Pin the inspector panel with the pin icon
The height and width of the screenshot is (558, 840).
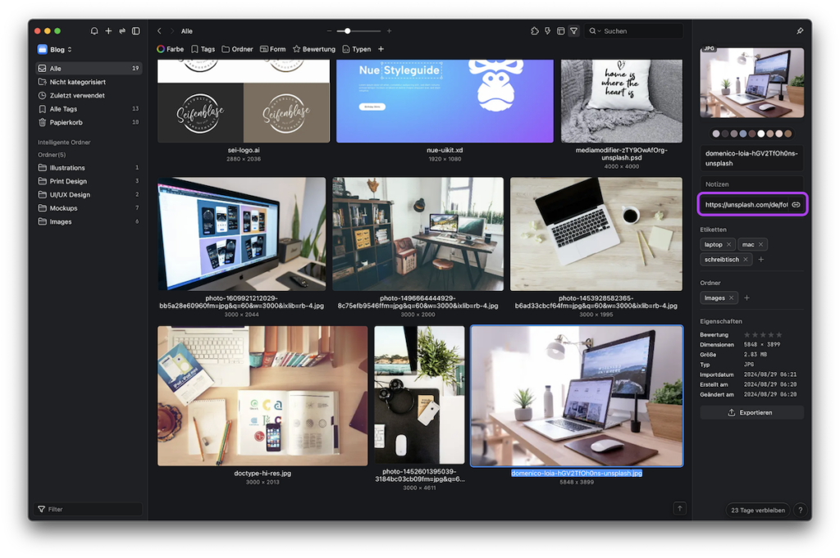[x=800, y=31]
